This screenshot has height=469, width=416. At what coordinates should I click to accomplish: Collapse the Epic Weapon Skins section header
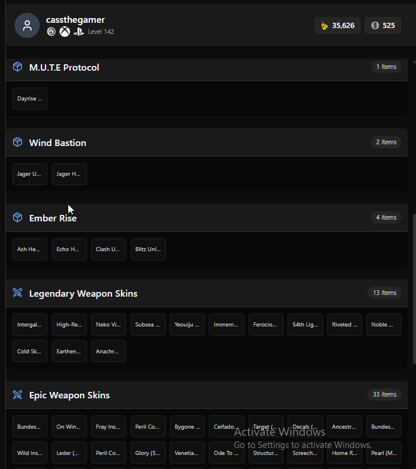207,395
